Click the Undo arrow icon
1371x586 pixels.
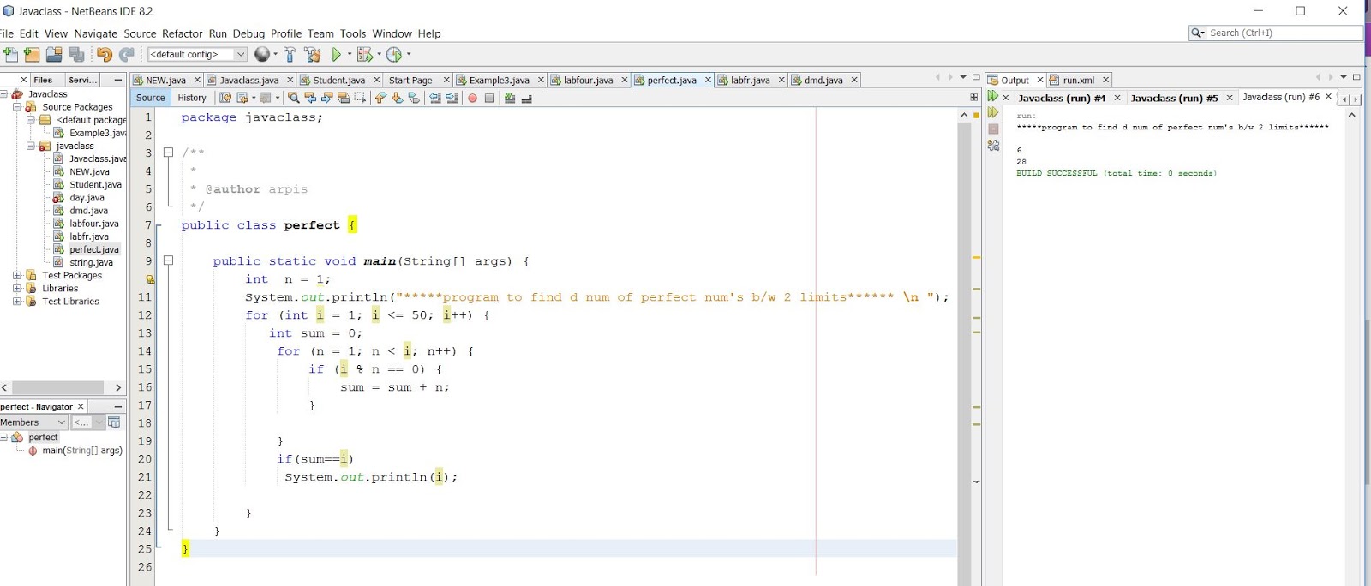pos(105,55)
